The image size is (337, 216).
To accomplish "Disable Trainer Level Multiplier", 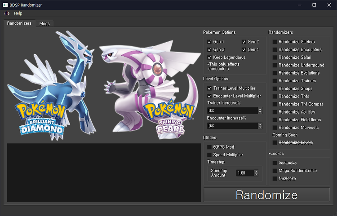I will coord(209,88).
